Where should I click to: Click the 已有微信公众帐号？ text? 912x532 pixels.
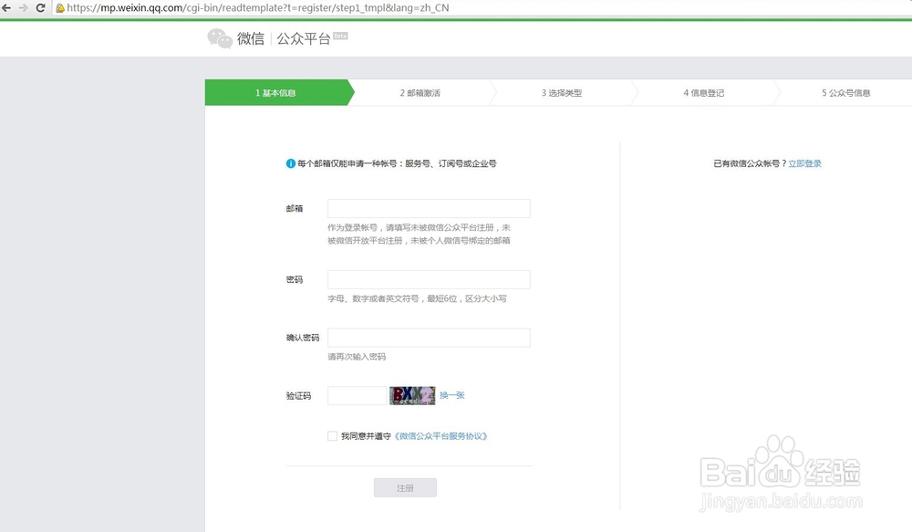click(x=750, y=163)
